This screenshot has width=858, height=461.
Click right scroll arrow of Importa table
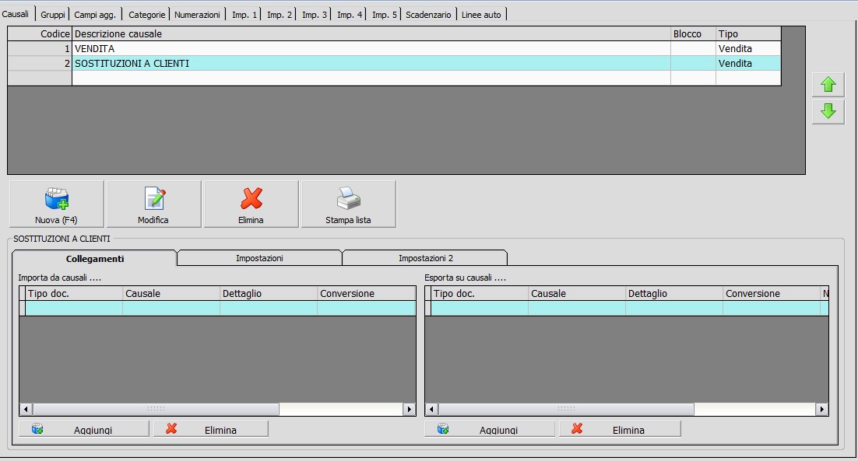click(x=409, y=409)
